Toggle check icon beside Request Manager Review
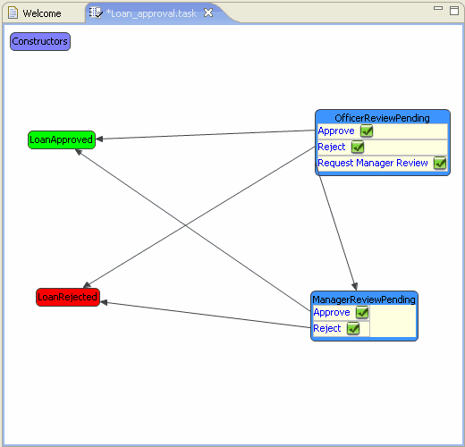Image resolution: width=465 pixels, height=447 pixels. coord(440,163)
